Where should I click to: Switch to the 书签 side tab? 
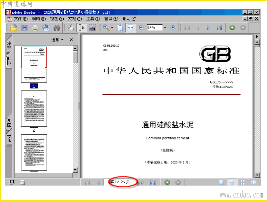[x=9, y=45]
